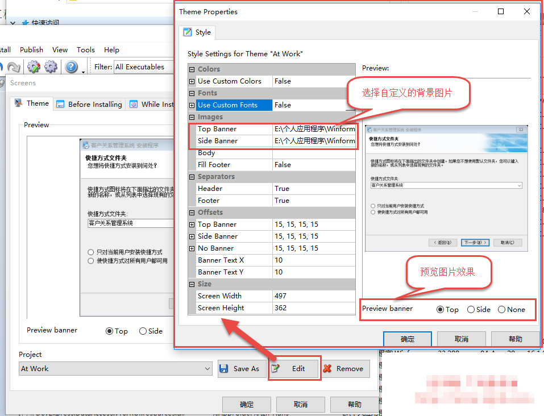This screenshot has height=416, width=544.
Task: Open the All Executables filter dropdown
Action: click(144, 67)
